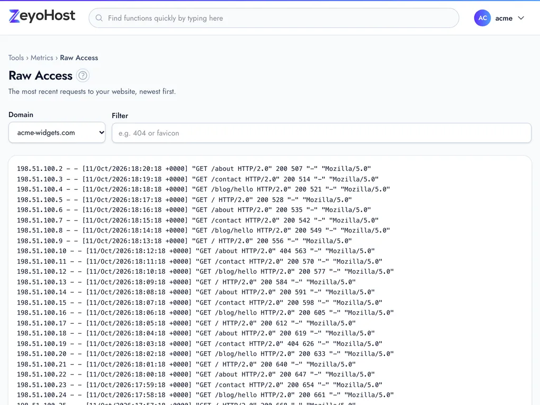This screenshot has height=405, width=540.
Task: Click the acme username label
Action: (x=504, y=18)
